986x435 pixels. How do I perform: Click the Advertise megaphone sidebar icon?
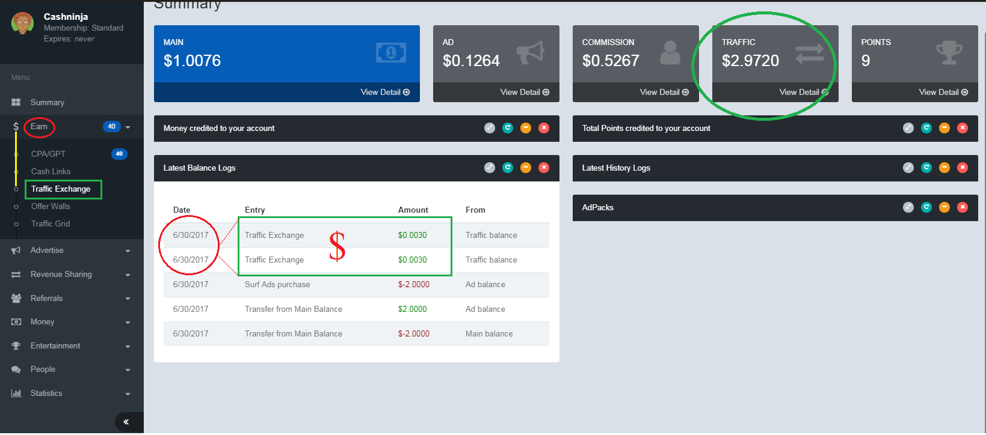click(16, 250)
